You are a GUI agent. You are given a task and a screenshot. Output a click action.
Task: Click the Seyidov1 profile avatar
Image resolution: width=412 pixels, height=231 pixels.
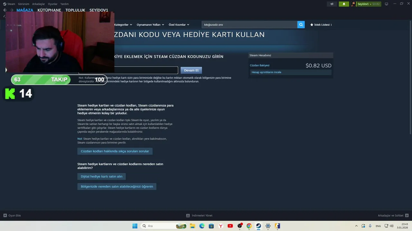click(x=353, y=4)
